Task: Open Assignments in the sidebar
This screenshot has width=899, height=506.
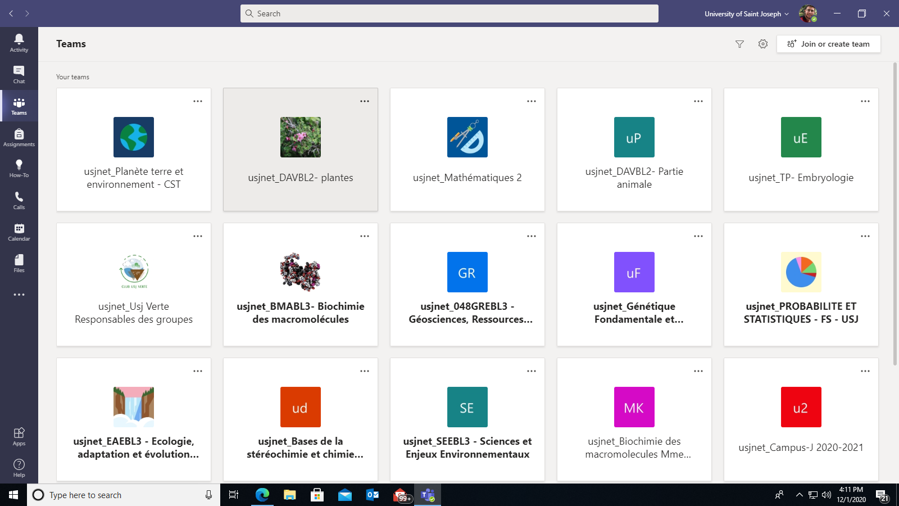Action: coord(19,137)
